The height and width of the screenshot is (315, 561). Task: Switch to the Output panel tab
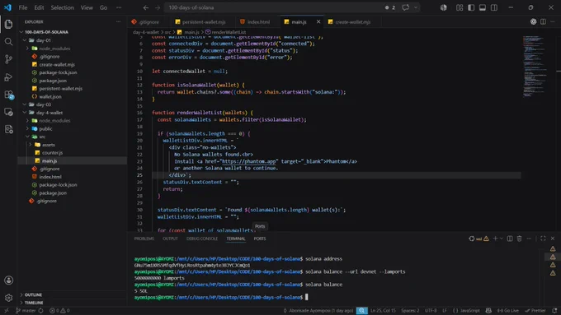tap(170, 239)
